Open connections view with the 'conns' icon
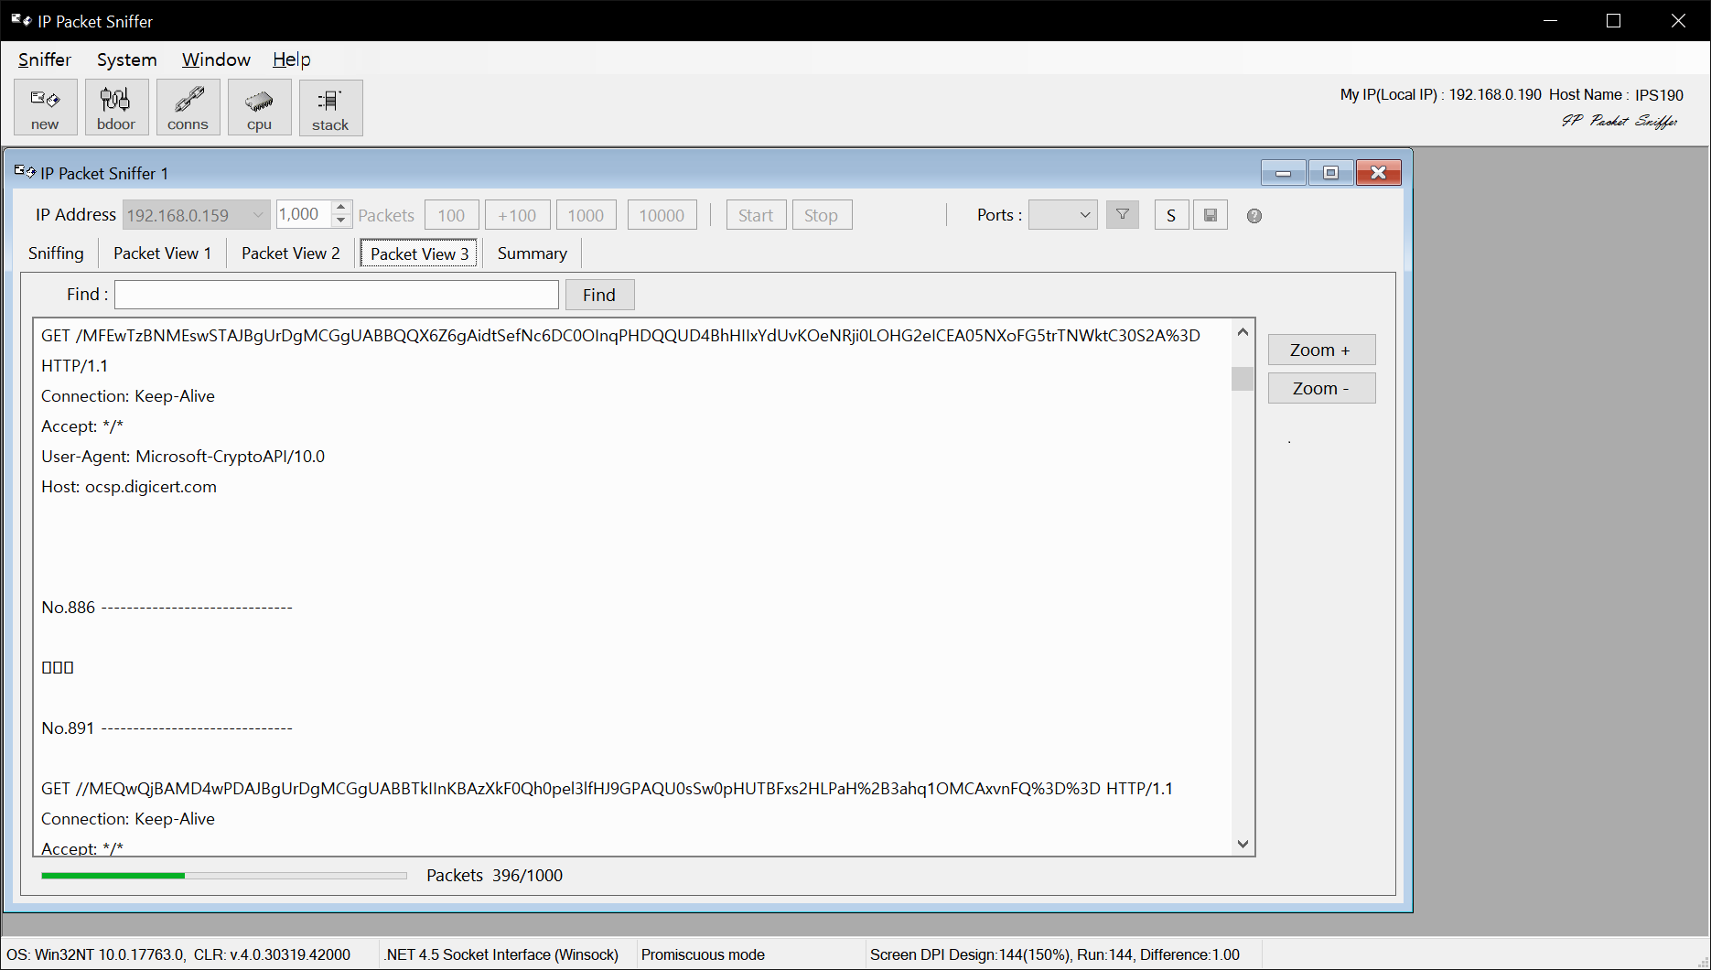Image resolution: width=1711 pixels, height=970 pixels. point(188,106)
